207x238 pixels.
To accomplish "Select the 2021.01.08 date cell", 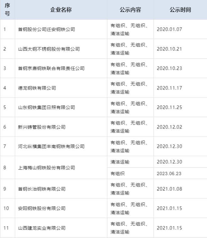I will (x=169, y=189).
